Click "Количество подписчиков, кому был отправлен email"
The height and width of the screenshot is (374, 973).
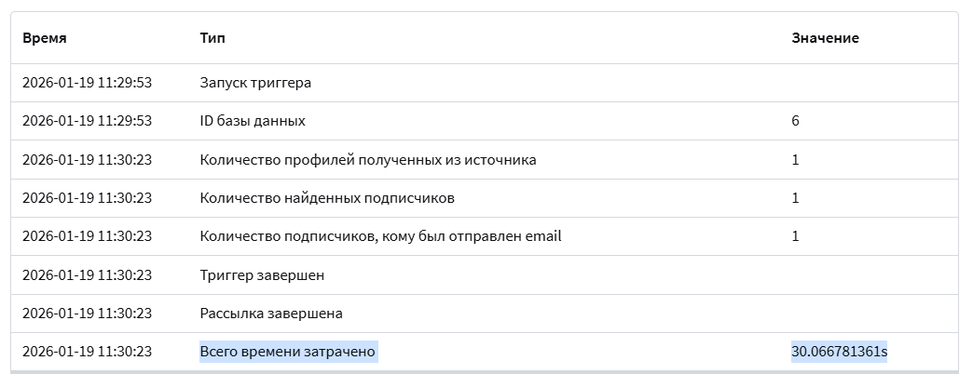[x=380, y=236]
